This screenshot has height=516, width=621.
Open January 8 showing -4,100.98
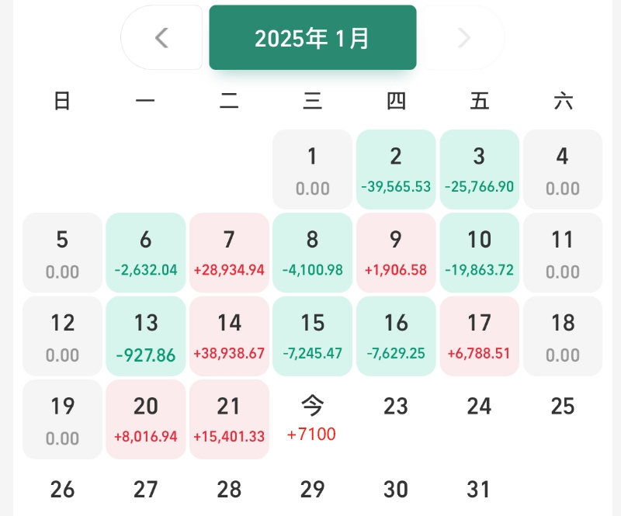313,253
